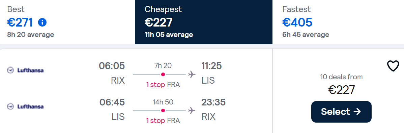Click the outbound "1 stop FRA" label
The image size is (404, 133).
163,85
